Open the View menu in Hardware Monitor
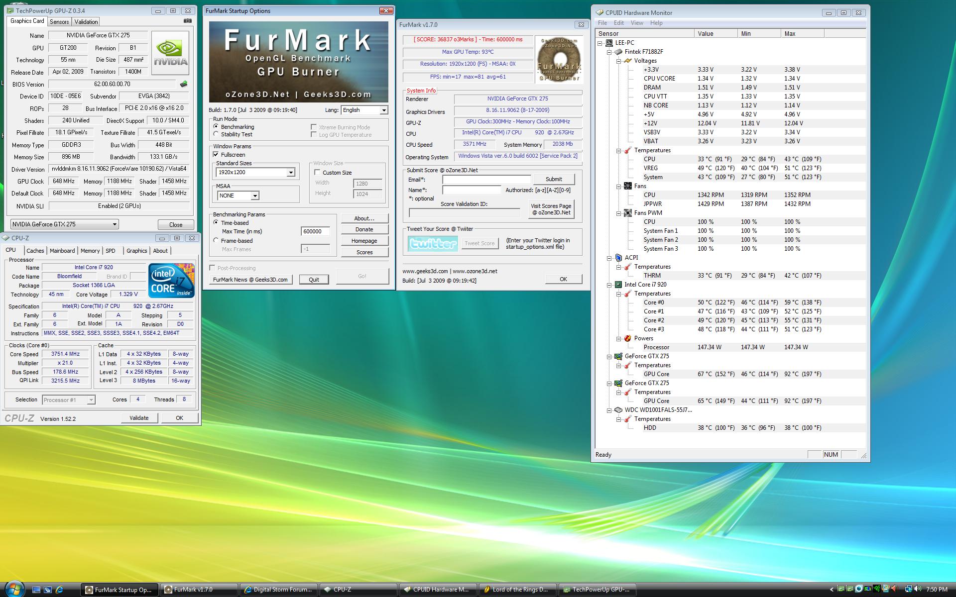Viewport: 956px width, 597px height. [x=637, y=23]
